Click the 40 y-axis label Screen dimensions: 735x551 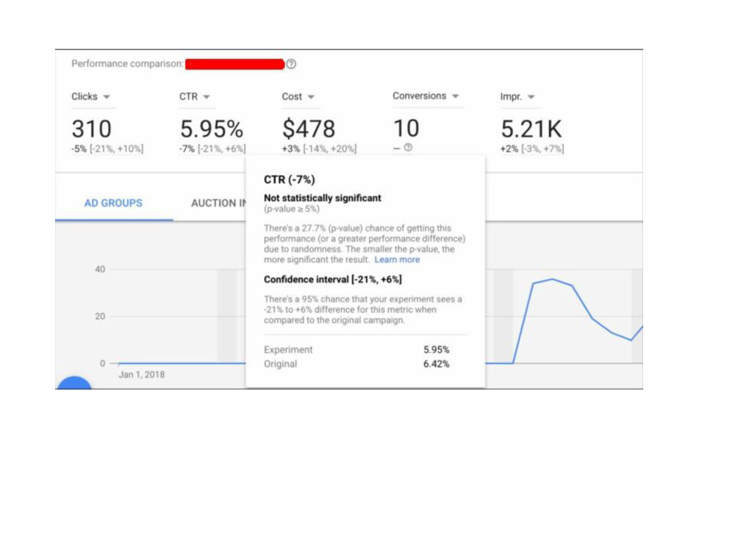[x=100, y=270]
